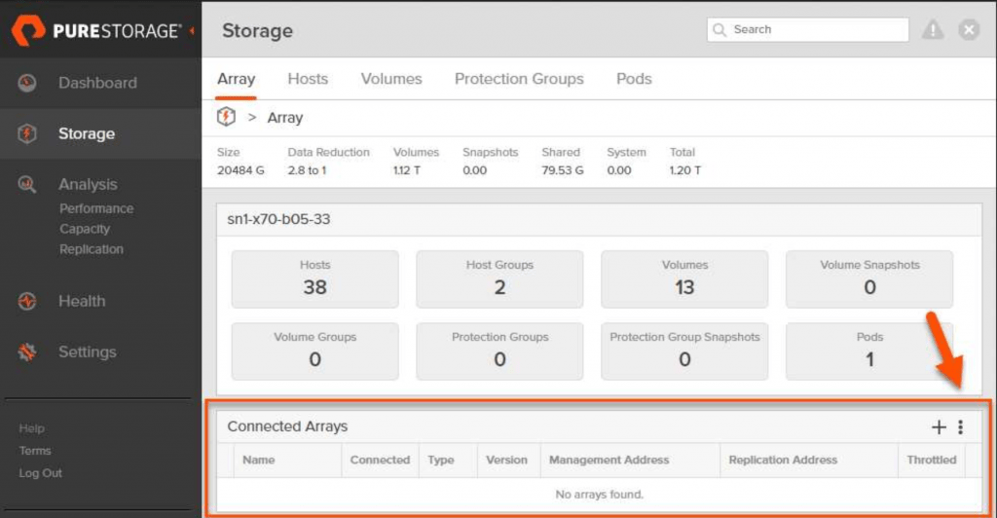The width and height of the screenshot is (997, 518).
Task: Click the Health heartbeat icon
Action: 26,301
